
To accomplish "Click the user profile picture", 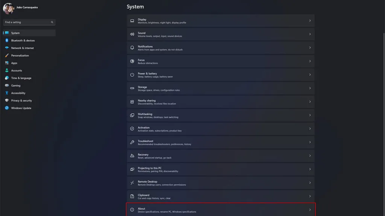I will pos(9,9).
